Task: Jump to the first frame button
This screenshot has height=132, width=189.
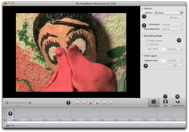Action: click(77, 103)
